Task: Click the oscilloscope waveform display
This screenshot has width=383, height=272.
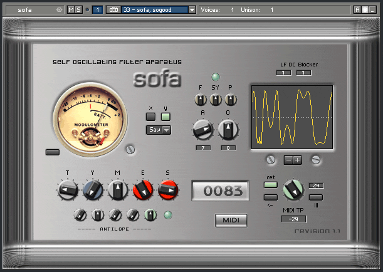Action: tap(292, 117)
